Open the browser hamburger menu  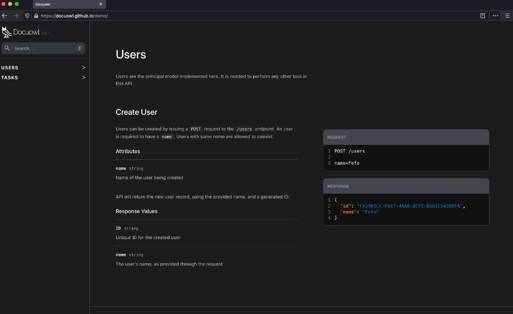point(508,16)
